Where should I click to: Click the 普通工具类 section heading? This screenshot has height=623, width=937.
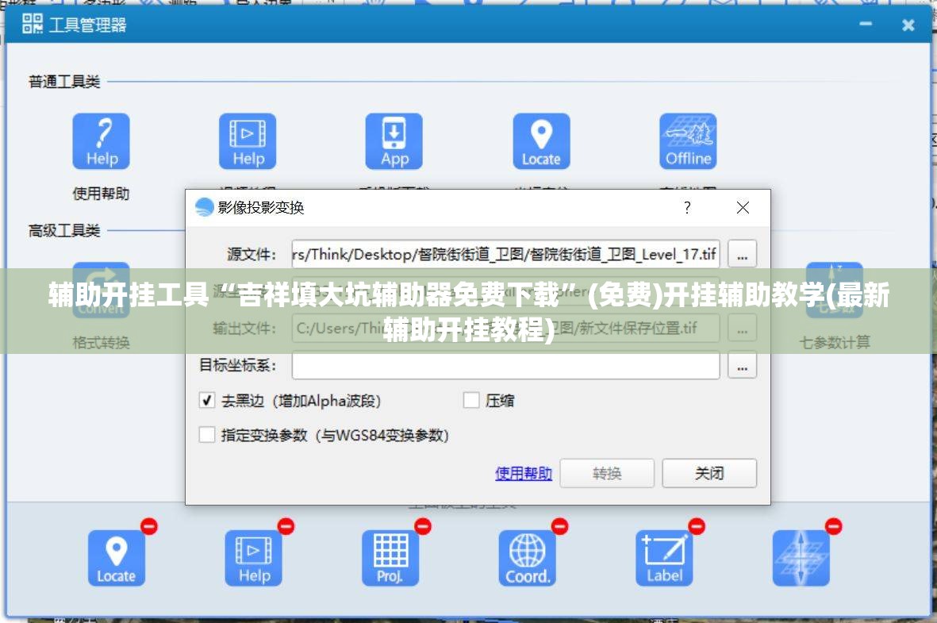click(64, 81)
